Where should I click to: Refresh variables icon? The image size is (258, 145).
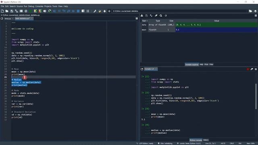point(166,16)
